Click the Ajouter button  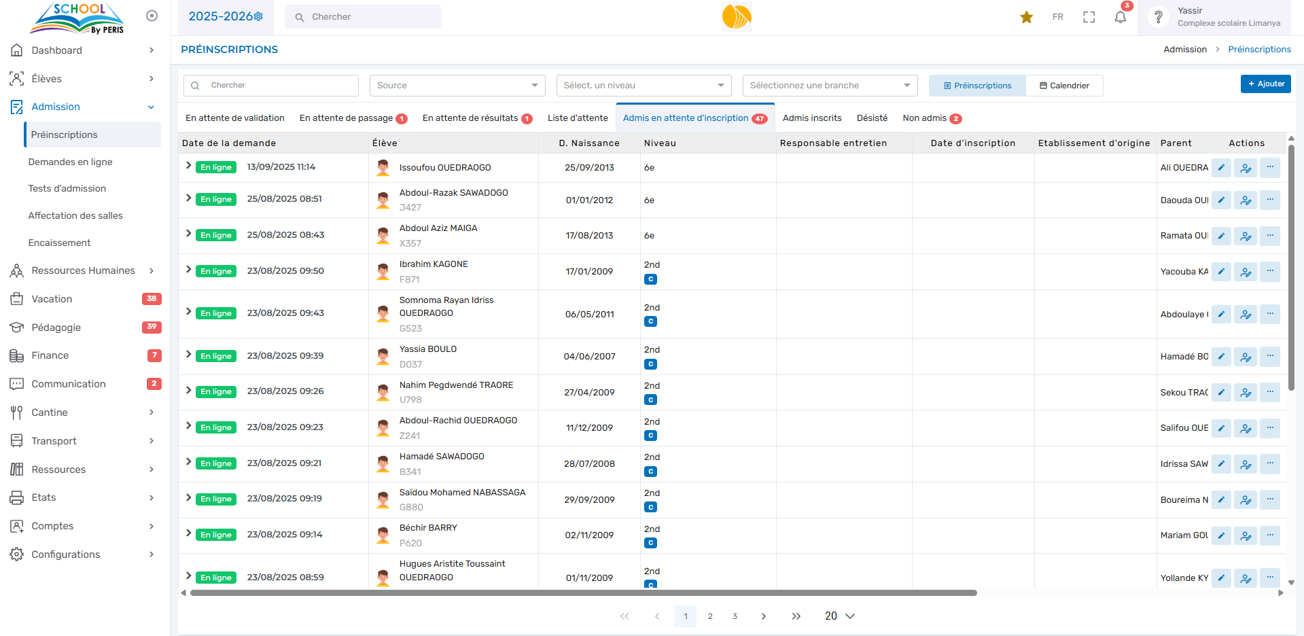pos(1265,84)
